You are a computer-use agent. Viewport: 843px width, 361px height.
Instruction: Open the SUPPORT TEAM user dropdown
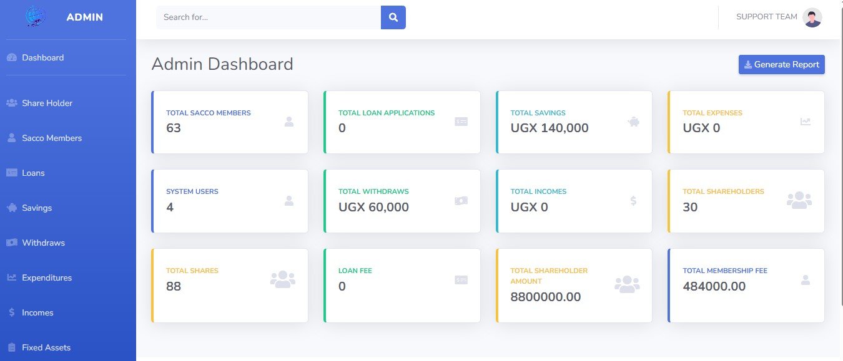pos(767,17)
